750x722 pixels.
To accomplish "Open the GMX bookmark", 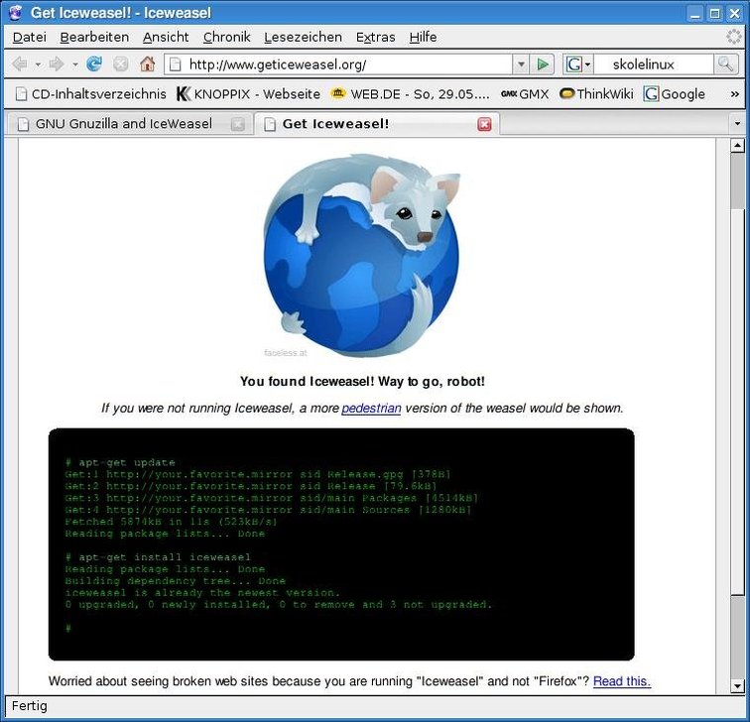I will click(x=525, y=94).
